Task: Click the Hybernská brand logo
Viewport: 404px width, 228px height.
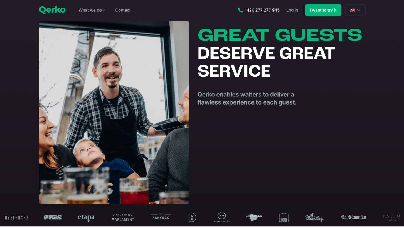Action: [x=17, y=218]
